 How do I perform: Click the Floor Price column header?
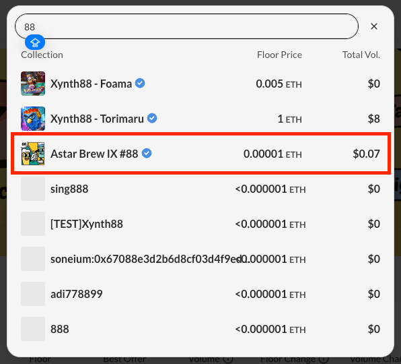pyautogui.click(x=279, y=55)
